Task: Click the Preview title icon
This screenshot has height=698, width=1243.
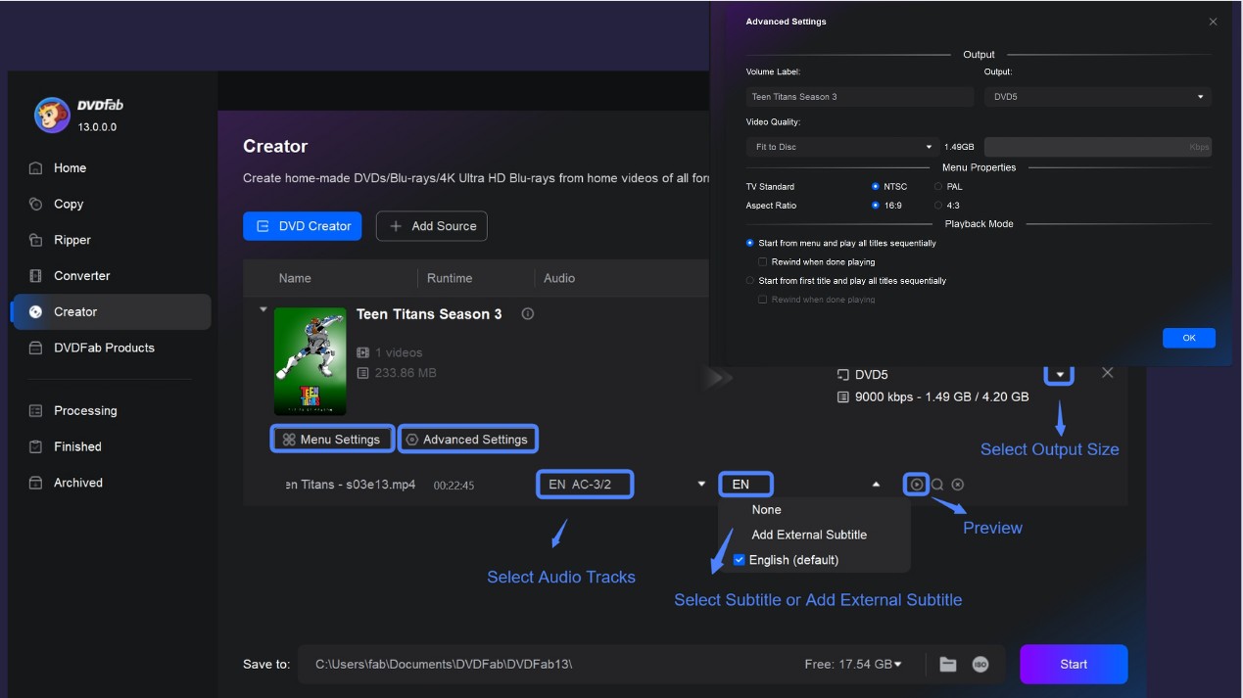Action: 915,484
